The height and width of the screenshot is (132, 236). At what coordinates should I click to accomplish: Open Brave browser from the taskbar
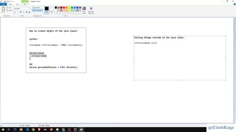click(x=39, y=129)
